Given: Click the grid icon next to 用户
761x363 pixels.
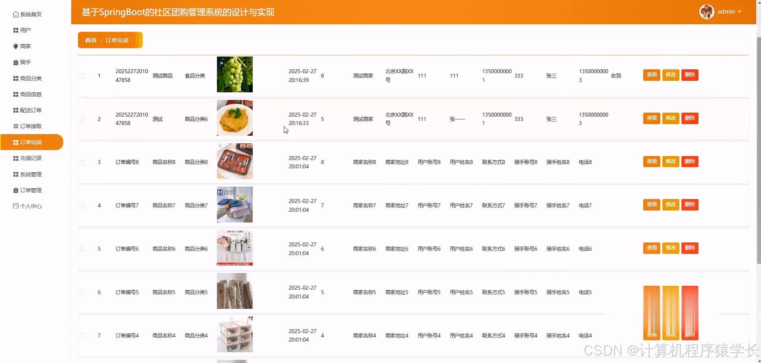Looking at the screenshot, I should click(16, 30).
